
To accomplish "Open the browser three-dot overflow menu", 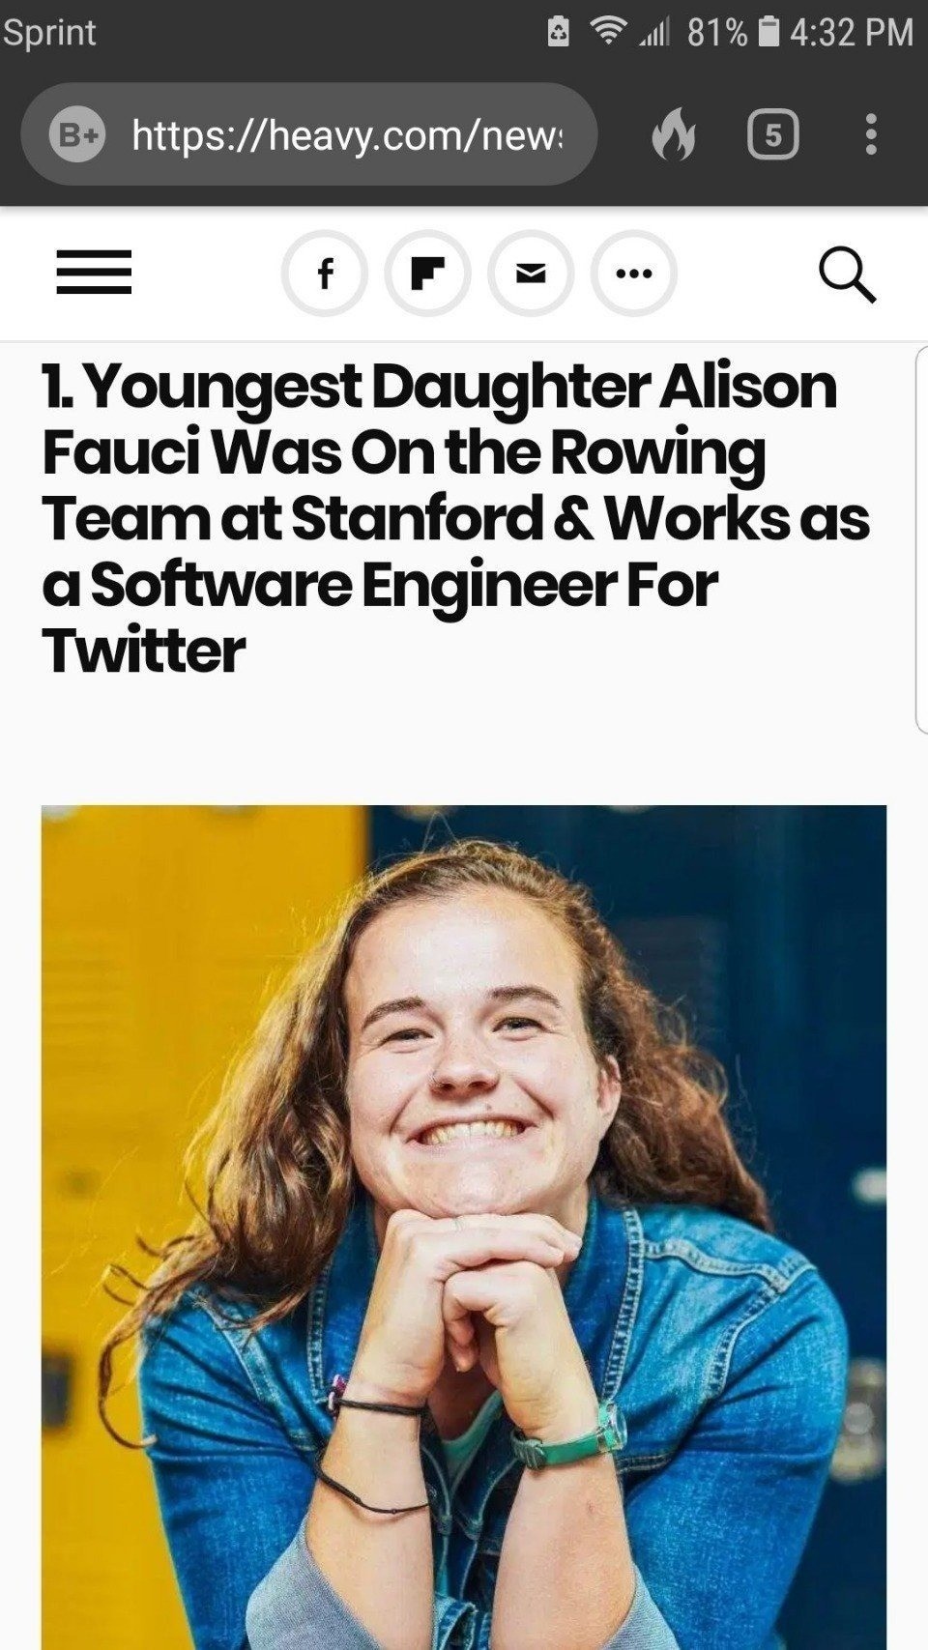I will click(871, 134).
